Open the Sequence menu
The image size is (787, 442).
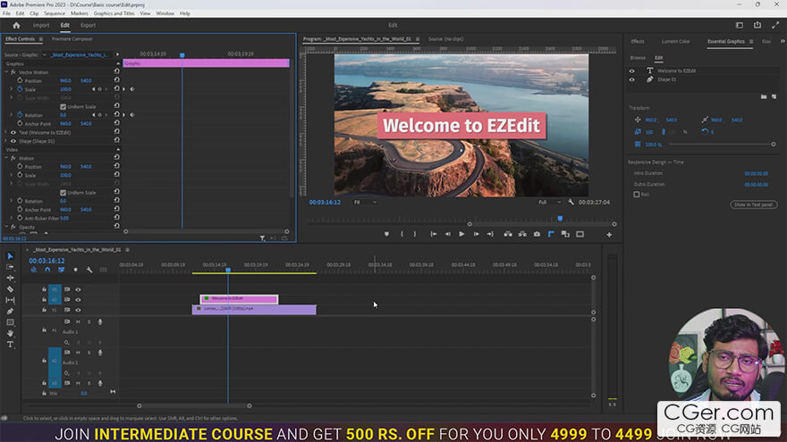(x=55, y=13)
